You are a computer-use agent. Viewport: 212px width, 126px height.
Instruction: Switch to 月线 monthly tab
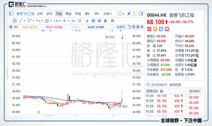coord(78,14)
